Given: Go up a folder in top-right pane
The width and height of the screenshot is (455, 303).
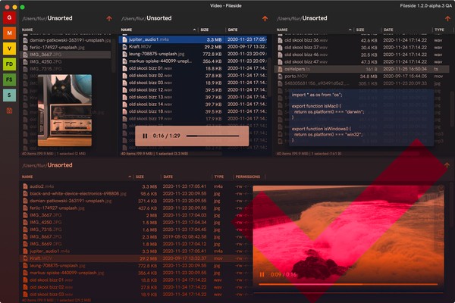Looking at the screenshot, I should [x=447, y=18].
